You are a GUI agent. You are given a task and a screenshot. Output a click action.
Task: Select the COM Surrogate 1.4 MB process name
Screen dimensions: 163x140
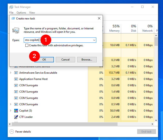point(28,92)
